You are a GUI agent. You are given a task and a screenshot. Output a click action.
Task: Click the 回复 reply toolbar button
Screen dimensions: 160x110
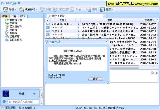tap(46, 9)
